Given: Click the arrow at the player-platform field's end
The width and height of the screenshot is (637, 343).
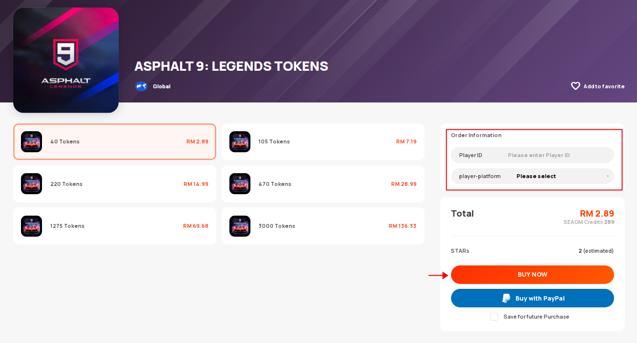Looking at the screenshot, I should point(608,176).
